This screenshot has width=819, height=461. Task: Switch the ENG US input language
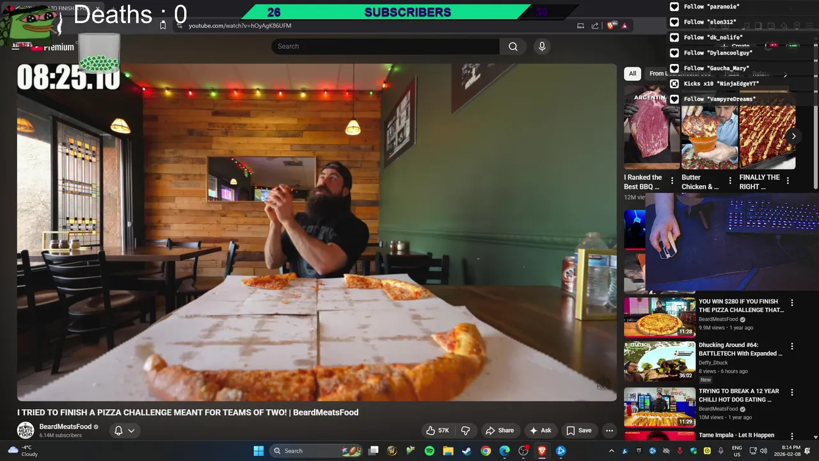click(737, 451)
